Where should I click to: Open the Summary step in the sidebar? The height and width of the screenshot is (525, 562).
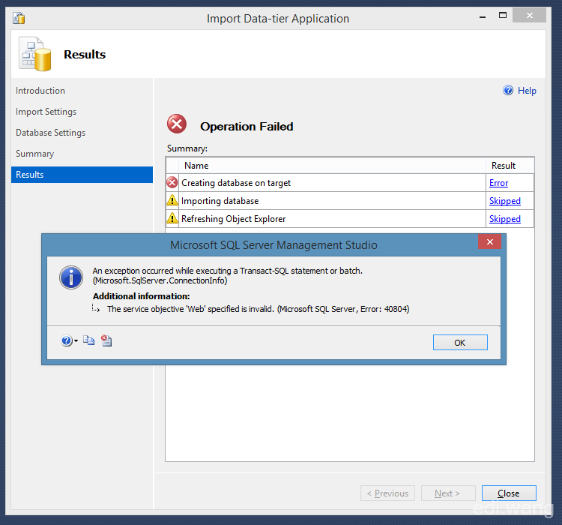click(34, 154)
